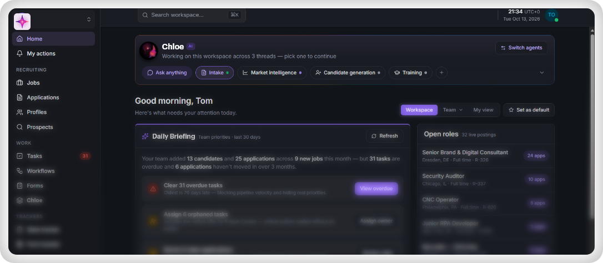Image resolution: width=603 pixels, height=263 pixels.
Task: Click the ⌘K shortcut hint
Action: 234,15
